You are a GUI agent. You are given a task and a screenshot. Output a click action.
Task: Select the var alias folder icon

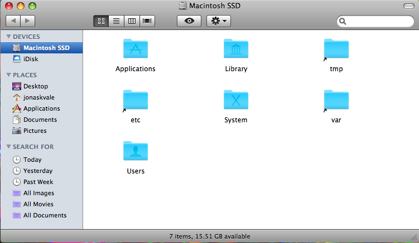pos(336,101)
